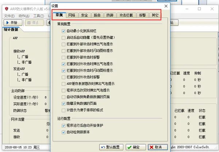The image size is (219, 152).
Task: Toggle 自动检测新版本 checkbox
Action: [x=64, y=132]
